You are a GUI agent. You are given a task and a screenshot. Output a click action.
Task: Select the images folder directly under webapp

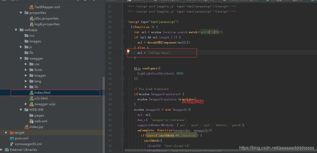[35, 41]
